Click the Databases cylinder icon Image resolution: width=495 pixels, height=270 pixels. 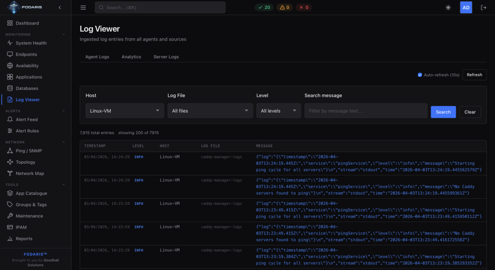pyautogui.click(x=10, y=89)
